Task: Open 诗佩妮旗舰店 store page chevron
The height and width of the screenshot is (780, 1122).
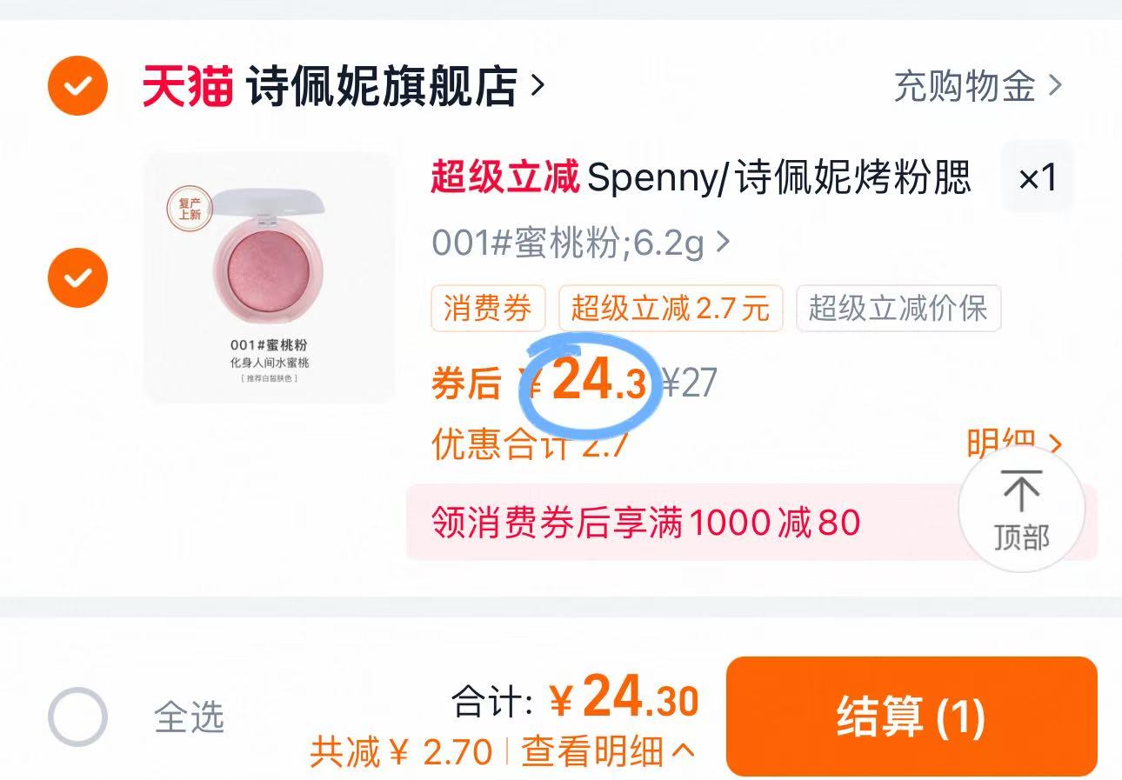Action: tap(538, 85)
